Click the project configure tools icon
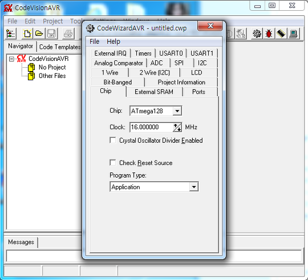 [x=241, y=34]
